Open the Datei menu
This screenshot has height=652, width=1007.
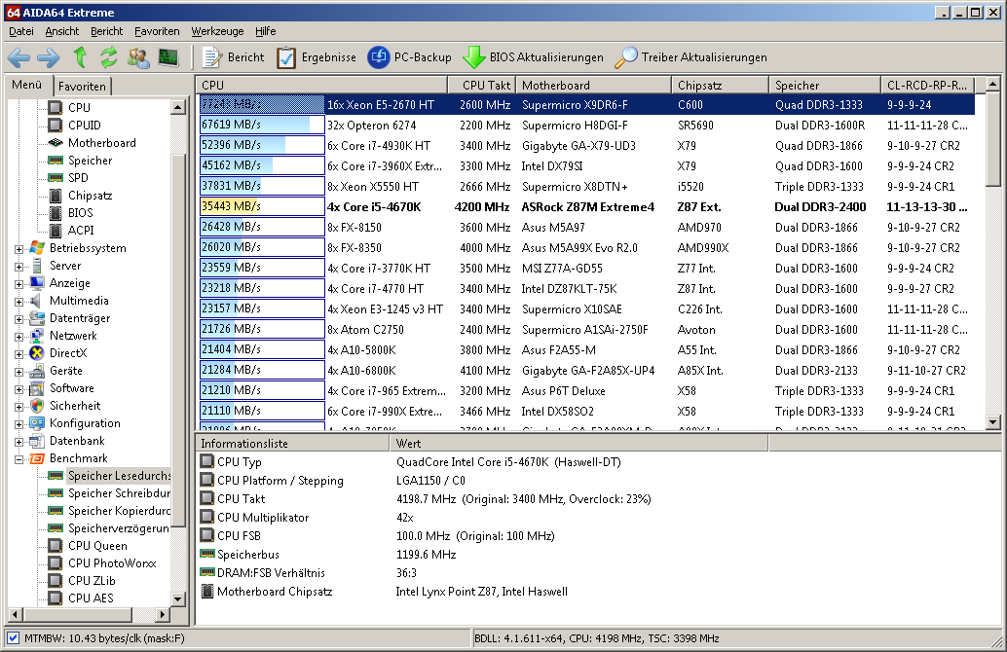[21, 31]
